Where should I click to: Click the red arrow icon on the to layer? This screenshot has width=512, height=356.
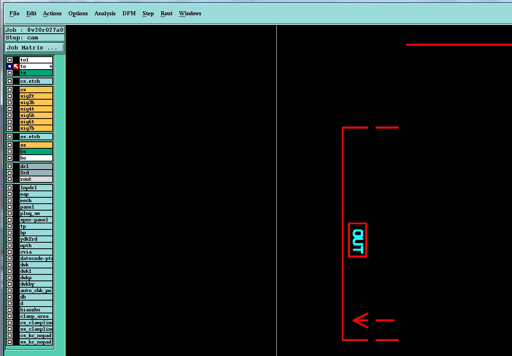tap(16, 66)
